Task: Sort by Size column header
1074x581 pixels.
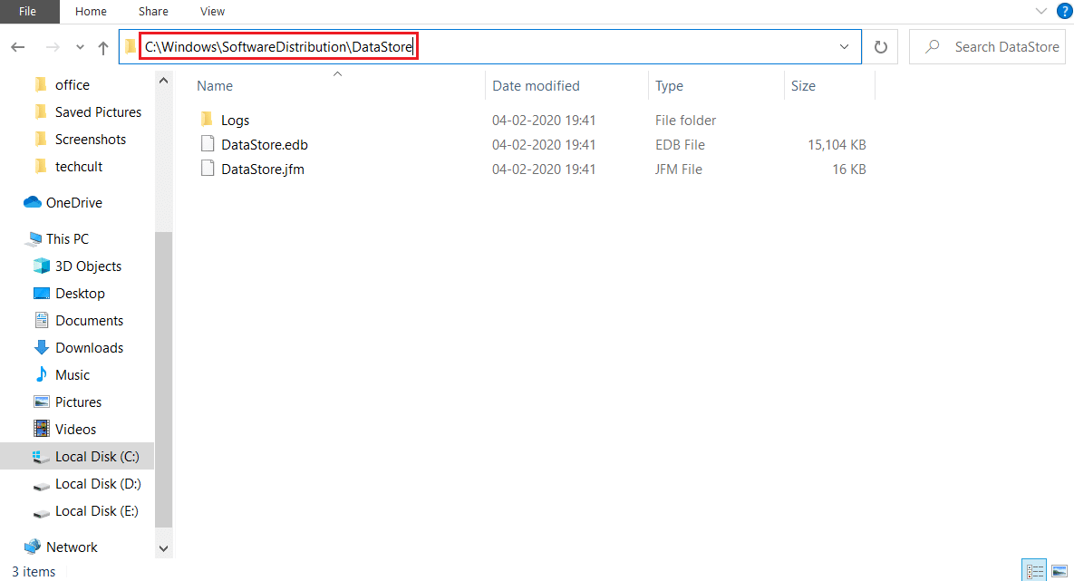Action: pyautogui.click(x=803, y=85)
